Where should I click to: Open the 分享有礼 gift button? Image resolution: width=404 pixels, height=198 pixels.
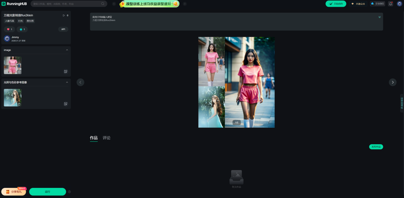(14, 192)
